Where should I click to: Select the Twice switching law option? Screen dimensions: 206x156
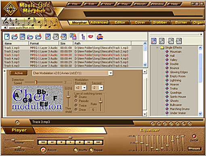tap(76, 105)
